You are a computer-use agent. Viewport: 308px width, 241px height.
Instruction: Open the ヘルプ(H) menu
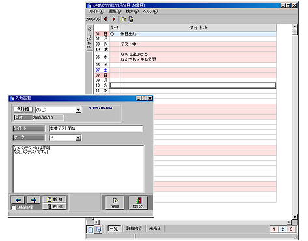click(150, 11)
